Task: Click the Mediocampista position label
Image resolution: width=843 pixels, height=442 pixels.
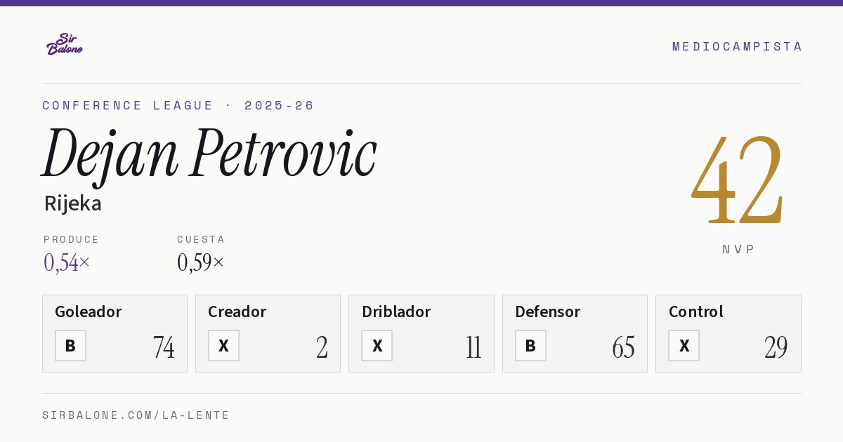Action: [737, 46]
